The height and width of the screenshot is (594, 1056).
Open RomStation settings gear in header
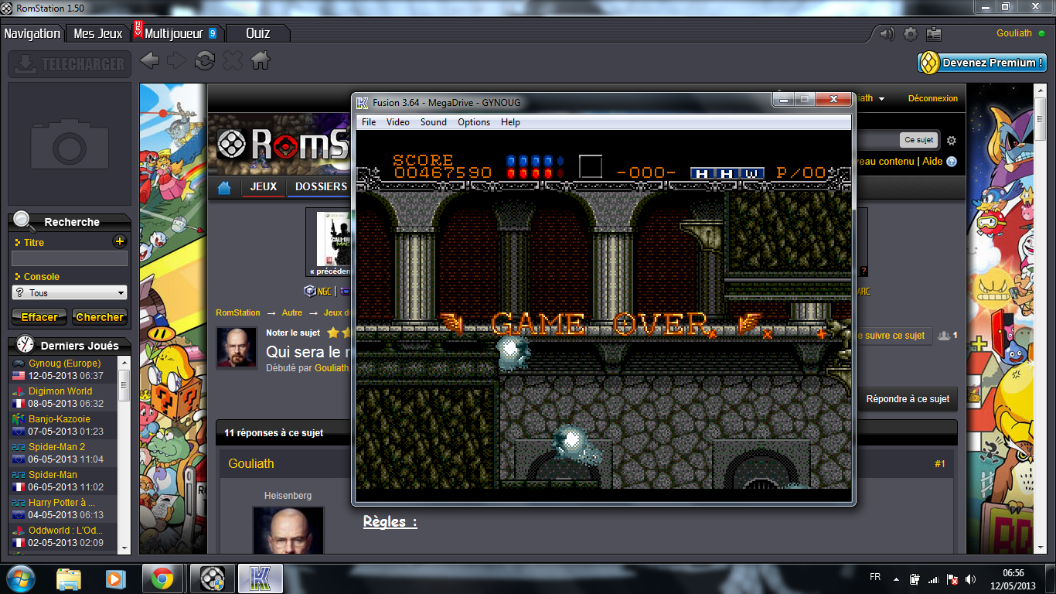911,34
